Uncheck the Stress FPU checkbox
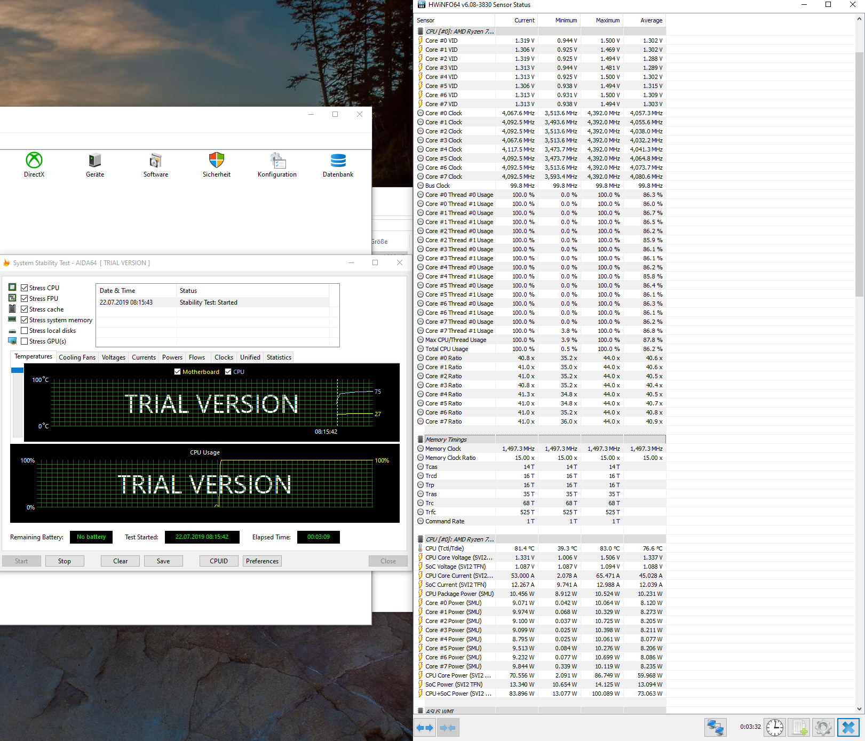 coord(24,299)
